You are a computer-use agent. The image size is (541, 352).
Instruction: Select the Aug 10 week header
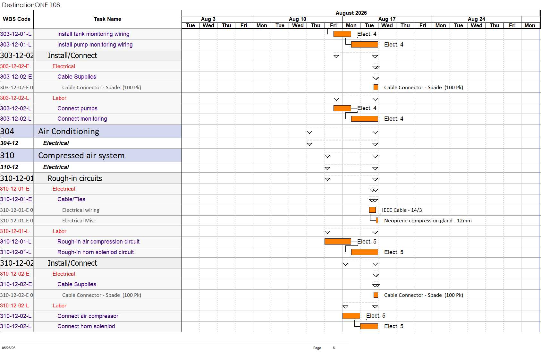[298, 19]
